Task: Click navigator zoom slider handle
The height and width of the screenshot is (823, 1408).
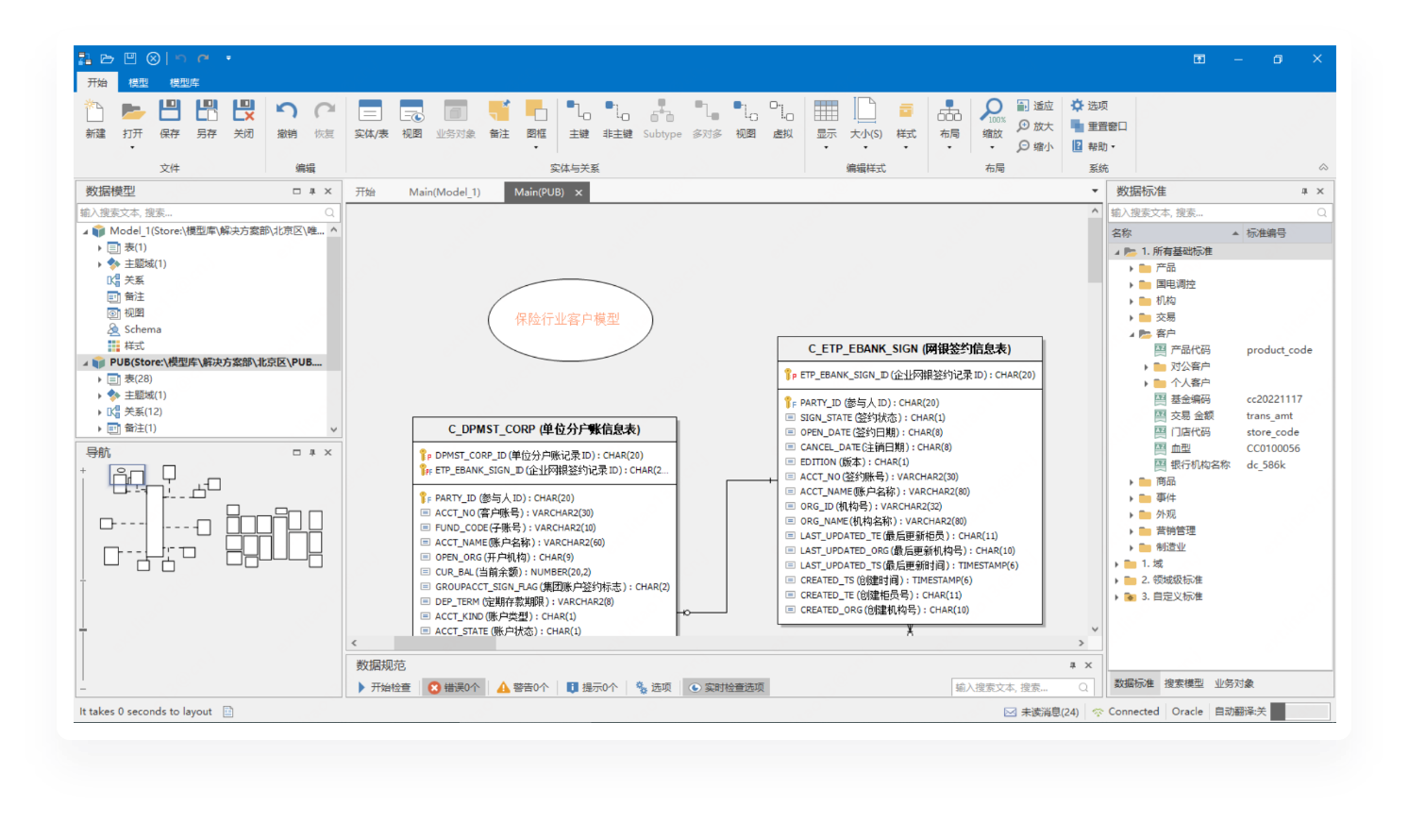Action: coord(83,629)
